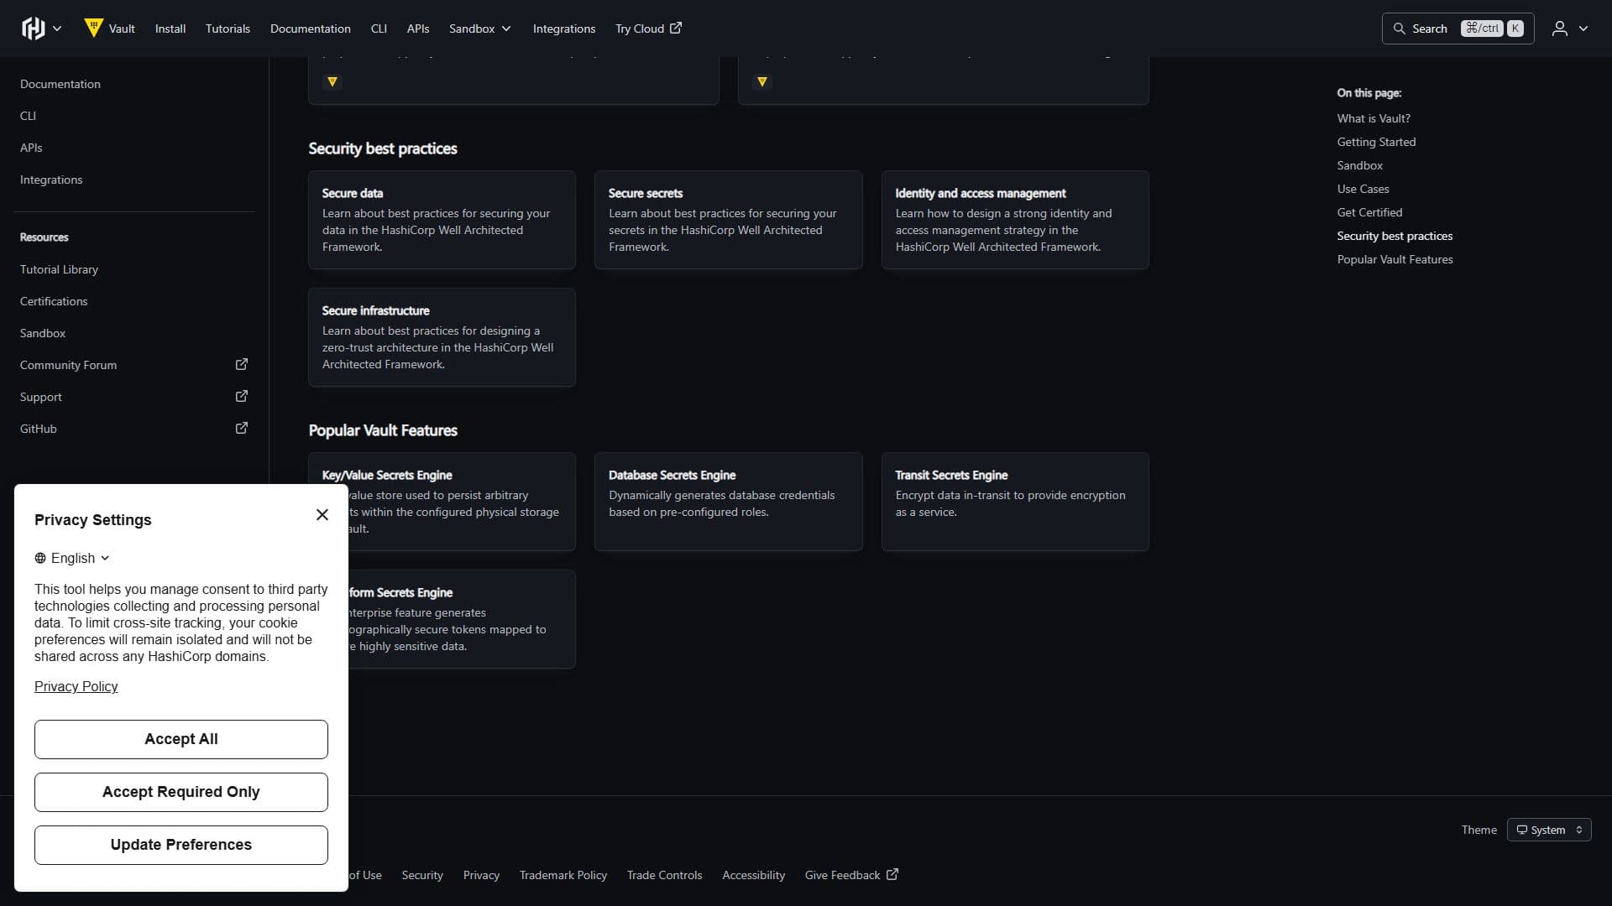Click the Search input field
This screenshot has height=906, width=1612.
(1458, 29)
